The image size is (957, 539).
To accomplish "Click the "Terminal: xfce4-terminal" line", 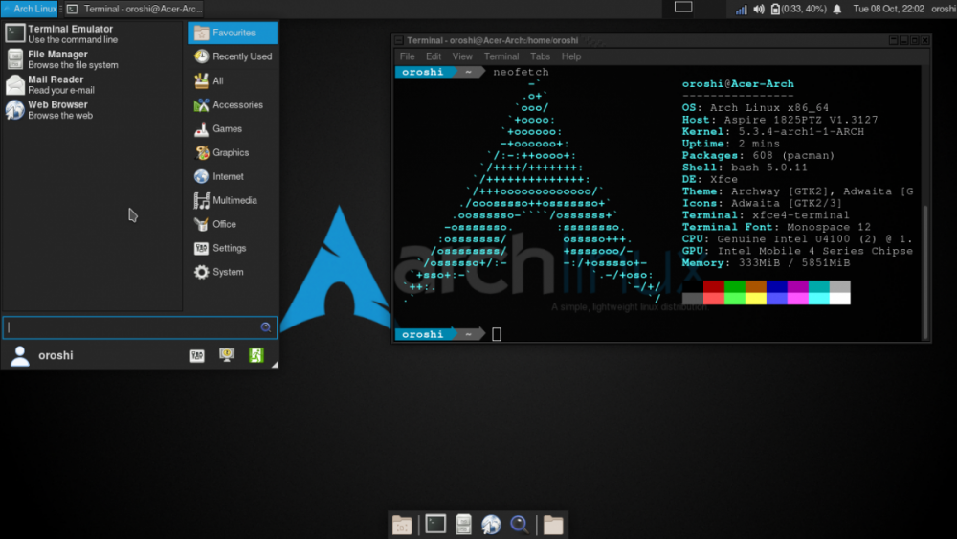I will point(766,214).
